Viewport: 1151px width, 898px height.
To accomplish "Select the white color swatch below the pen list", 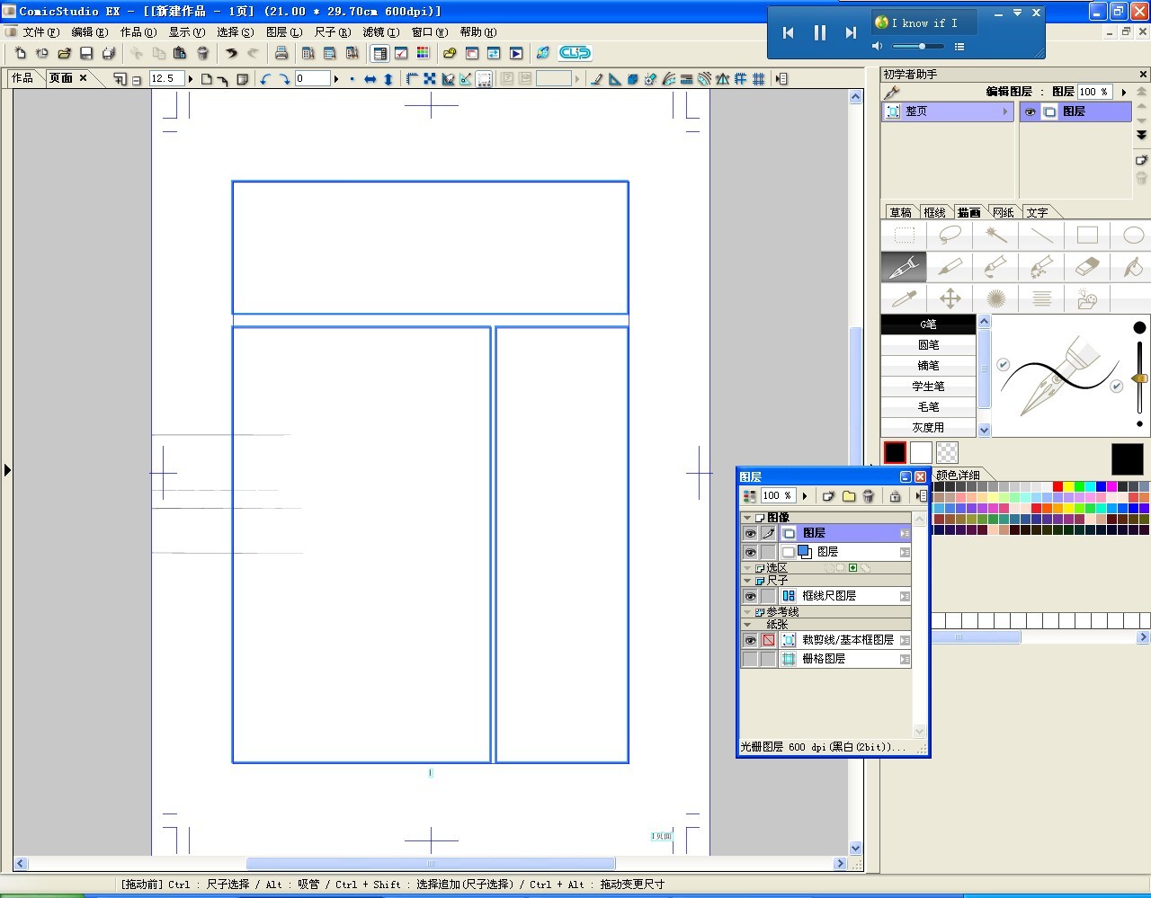I will [921, 452].
